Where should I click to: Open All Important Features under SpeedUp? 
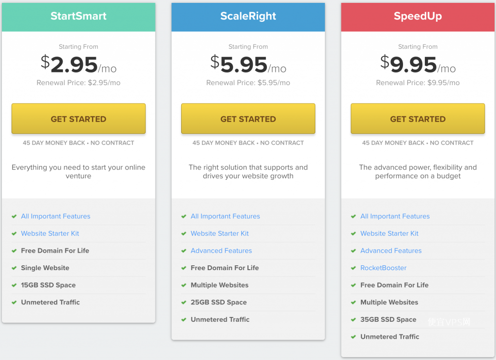tap(395, 216)
